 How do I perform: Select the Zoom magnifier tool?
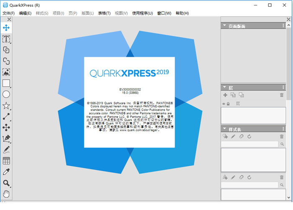click(x=6, y=183)
